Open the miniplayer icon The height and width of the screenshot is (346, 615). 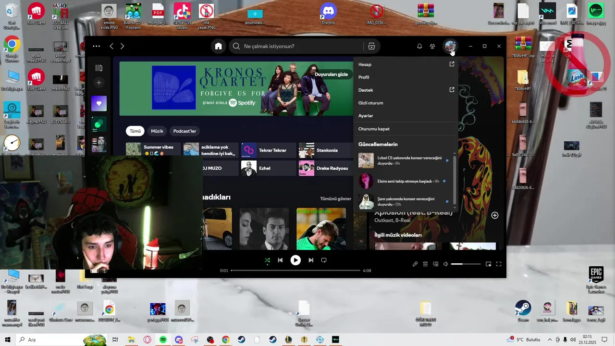coord(489,264)
